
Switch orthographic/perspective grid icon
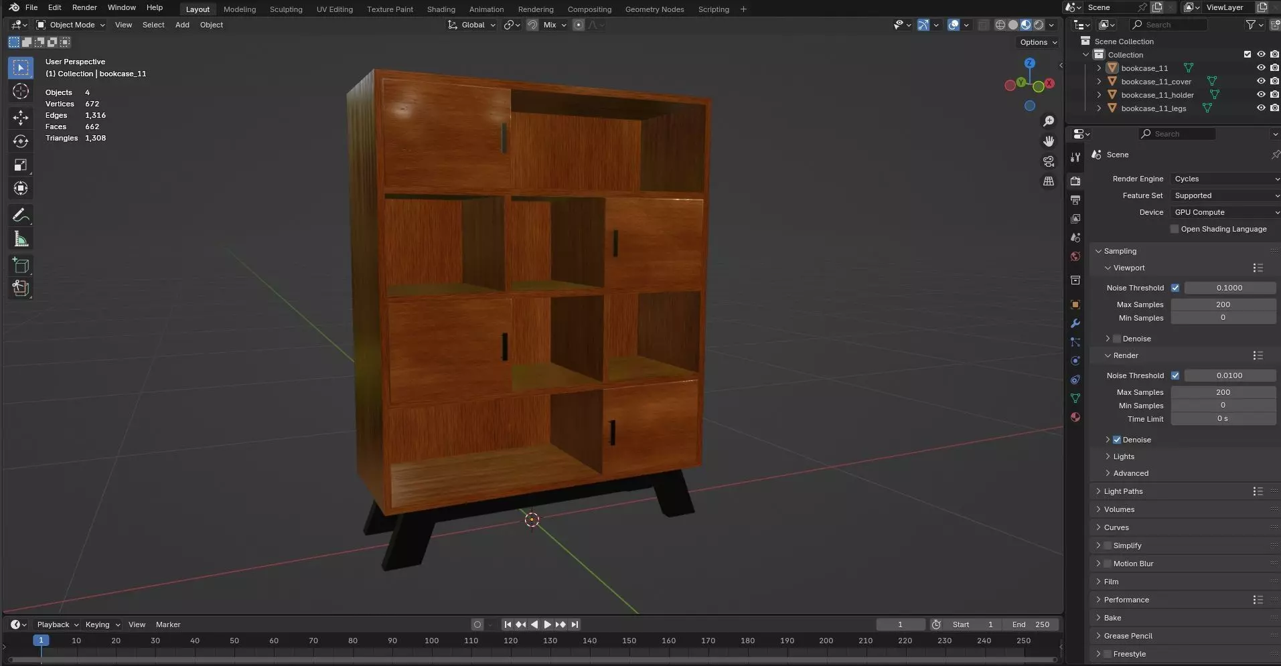[1049, 181]
